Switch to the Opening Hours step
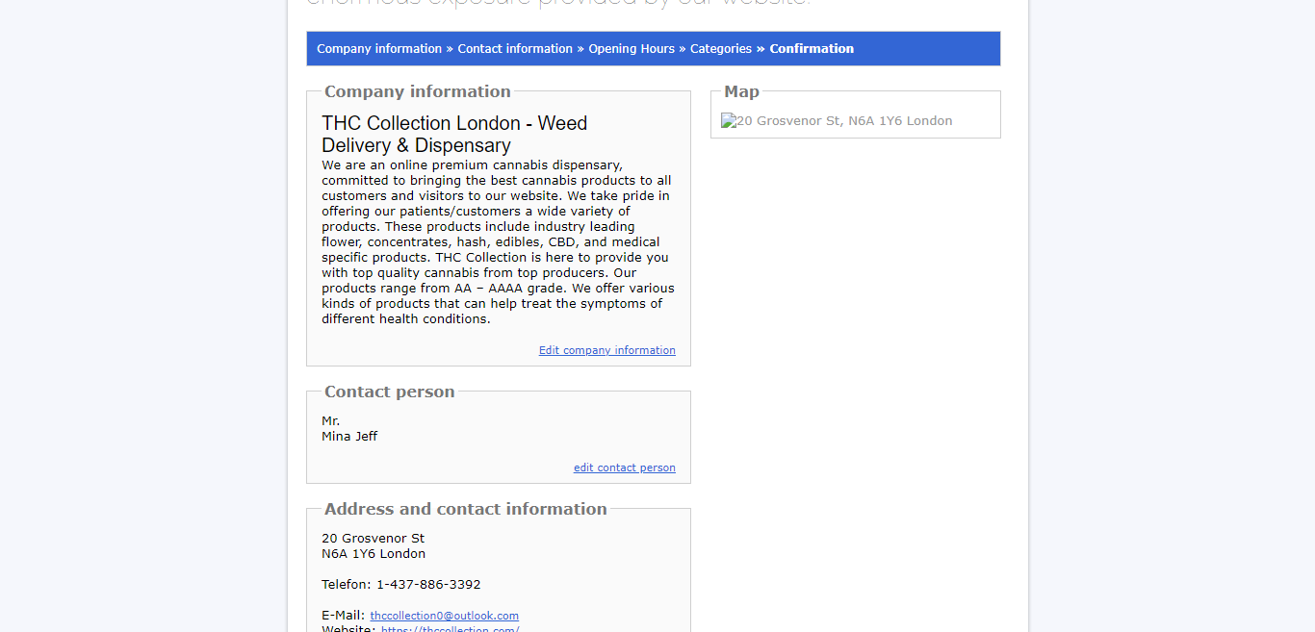Image resolution: width=1315 pixels, height=632 pixels. (632, 49)
